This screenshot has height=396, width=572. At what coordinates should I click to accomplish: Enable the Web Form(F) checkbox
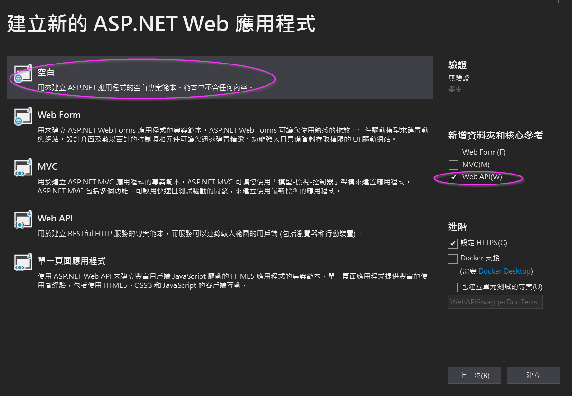pyautogui.click(x=454, y=152)
